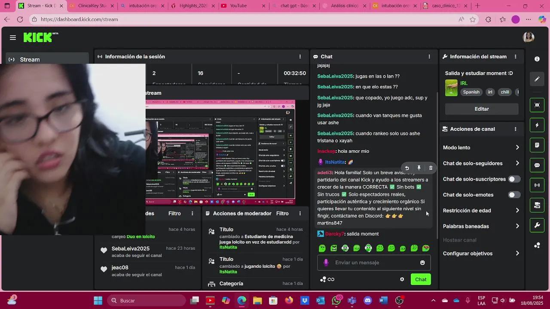Click the stream preview thumbnail

click(220, 152)
